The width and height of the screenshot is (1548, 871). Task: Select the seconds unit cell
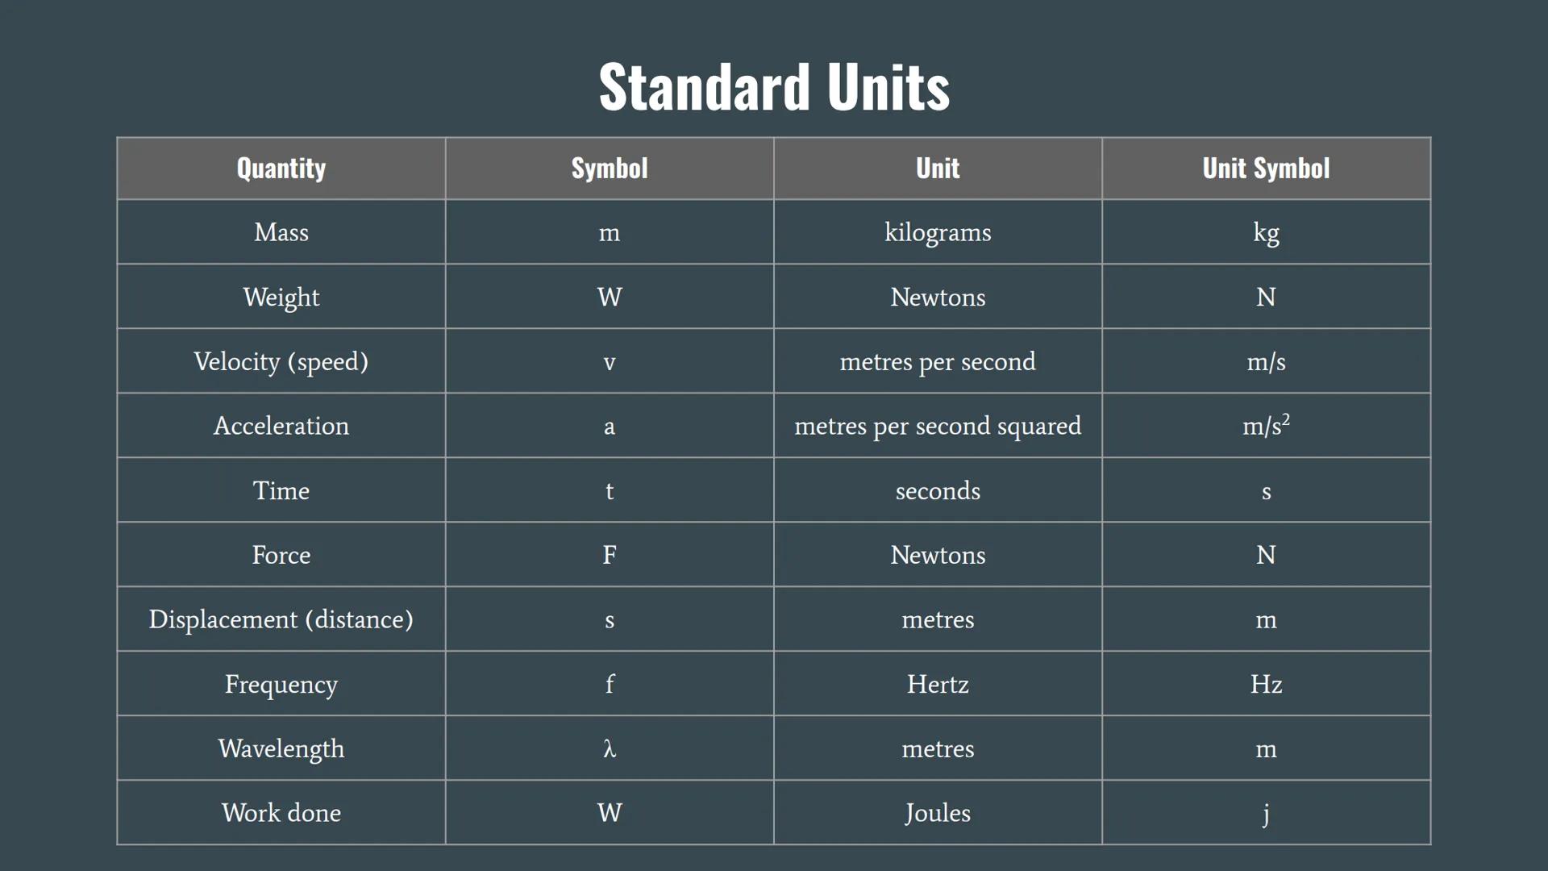pyautogui.click(x=938, y=490)
